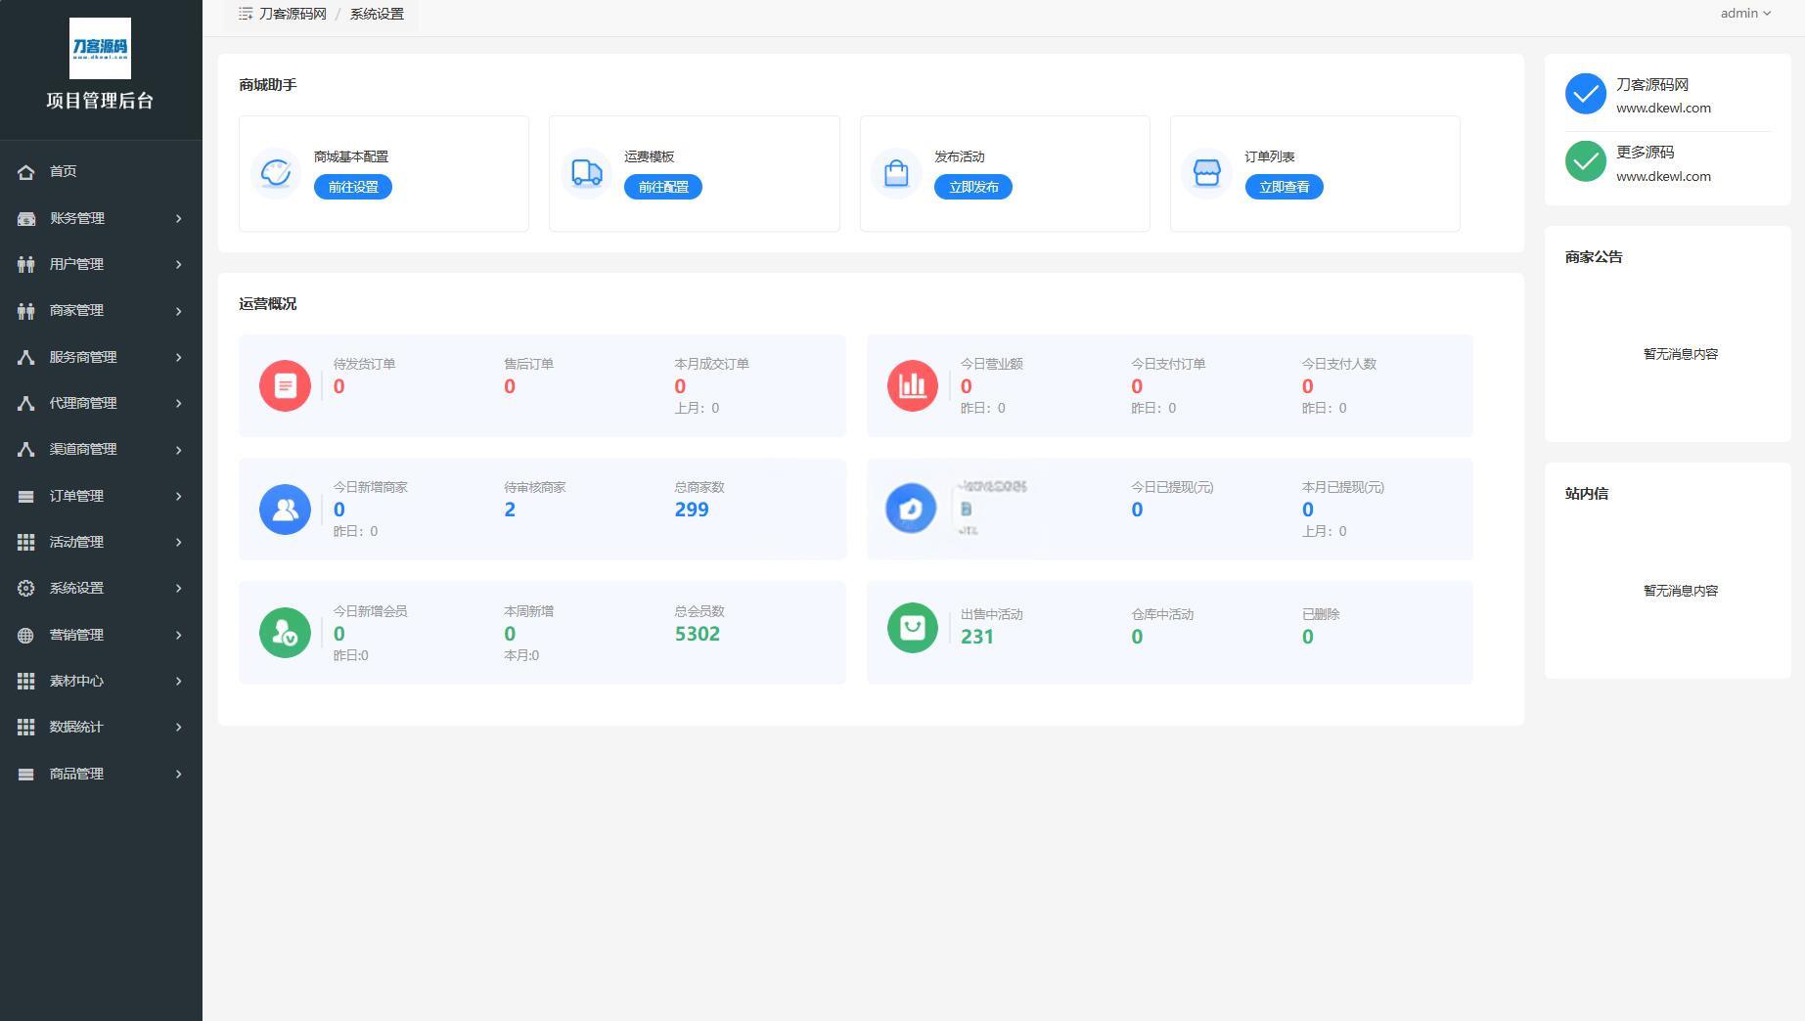Screen dimensions: 1805x1021
Task: Click the 活动管理 grid icon
Action: coord(26,542)
